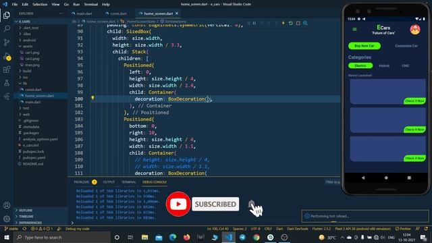Viewport: 432px width, 243px height.
Task: Open the emulator hamburger menu
Action: (x=354, y=29)
